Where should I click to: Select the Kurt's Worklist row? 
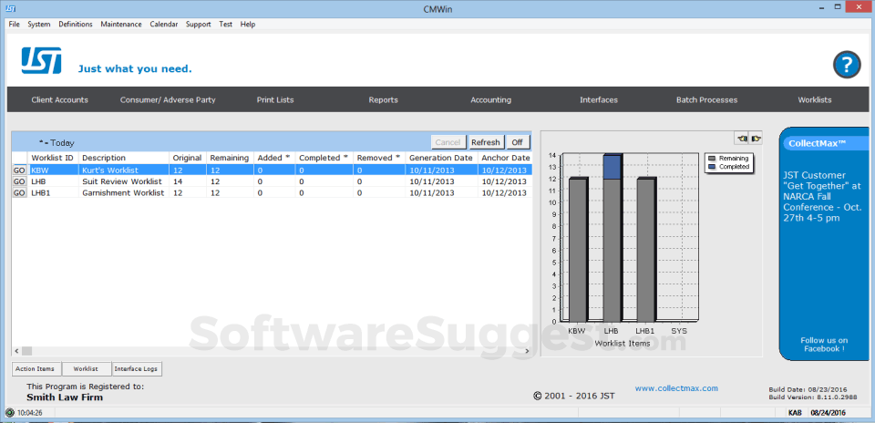tap(272, 170)
